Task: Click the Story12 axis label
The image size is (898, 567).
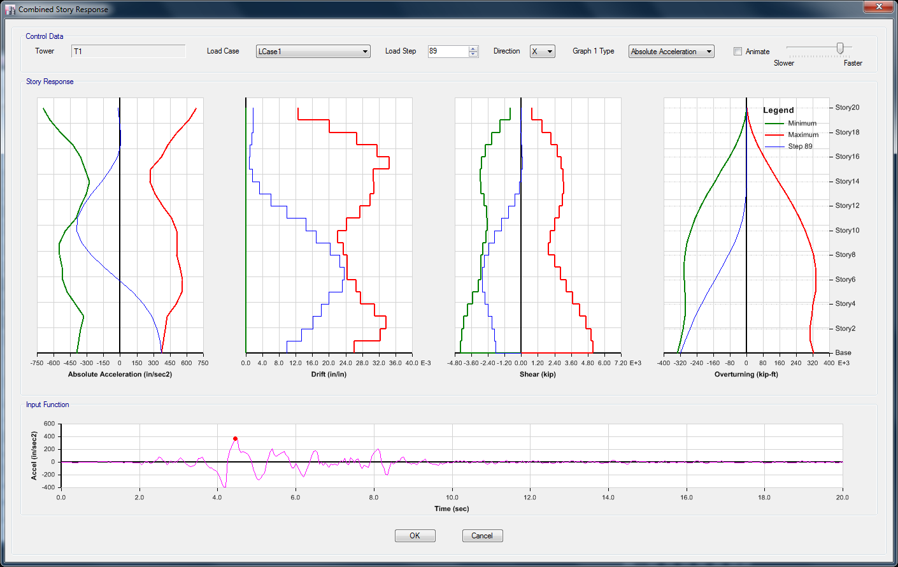Action: 847,206
